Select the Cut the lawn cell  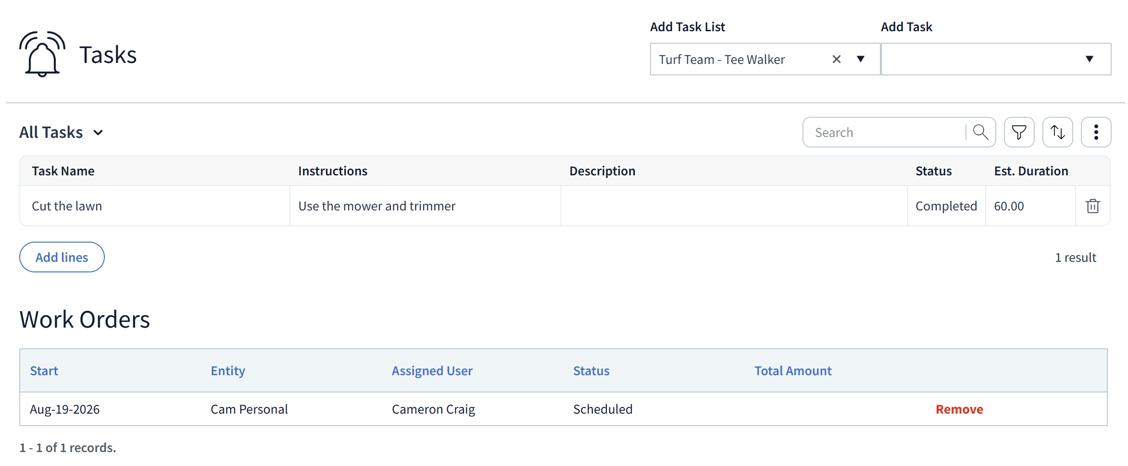point(155,206)
